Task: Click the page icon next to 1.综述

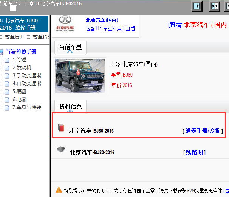Action: point(7,60)
